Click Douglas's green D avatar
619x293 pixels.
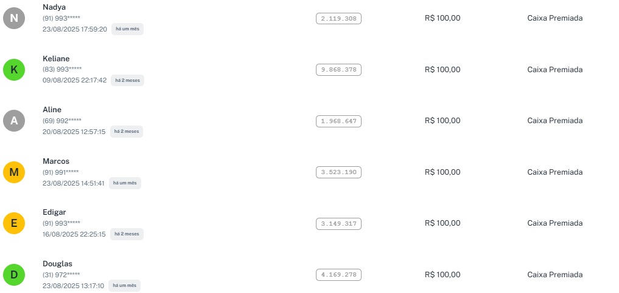click(x=14, y=275)
